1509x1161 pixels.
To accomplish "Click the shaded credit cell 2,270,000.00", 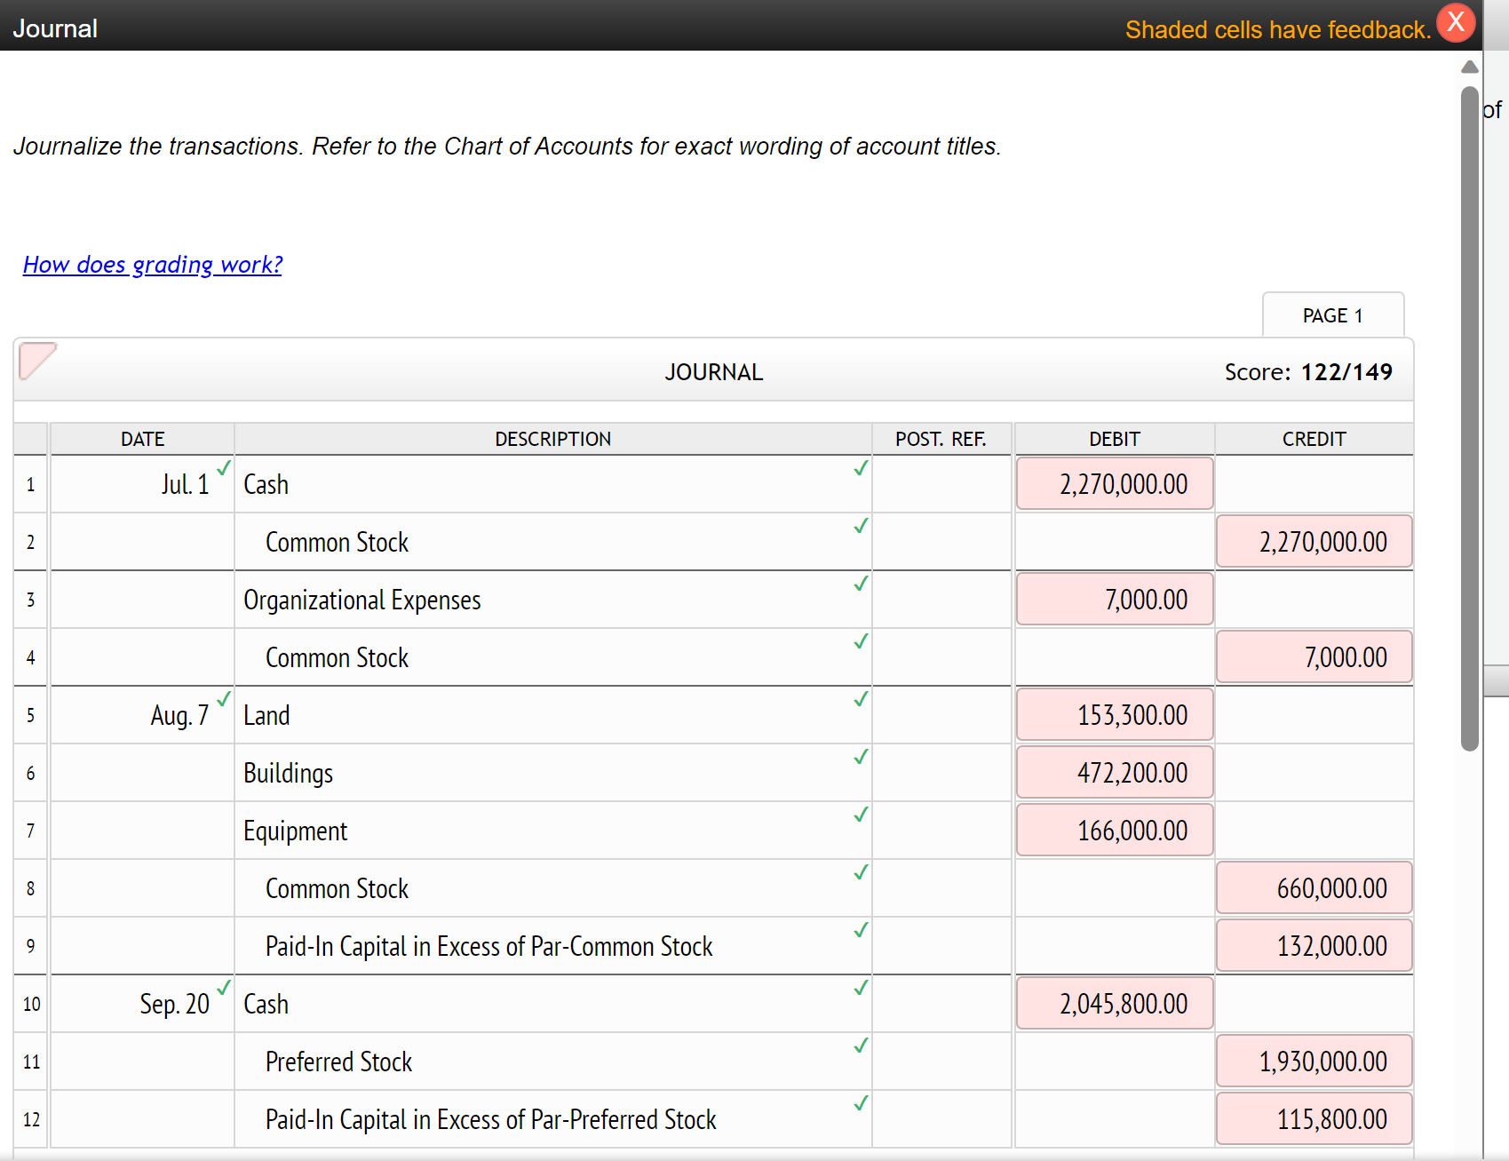I will (x=1314, y=542).
